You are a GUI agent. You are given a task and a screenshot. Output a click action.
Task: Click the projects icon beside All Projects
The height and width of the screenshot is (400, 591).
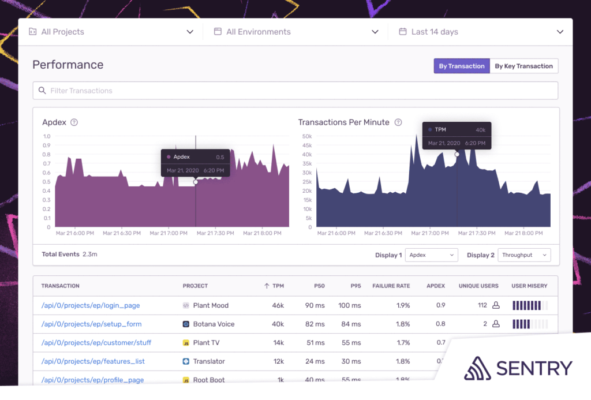tap(32, 32)
